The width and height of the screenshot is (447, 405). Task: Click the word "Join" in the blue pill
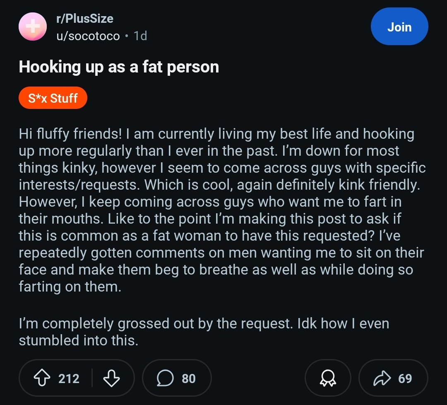click(399, 27)
